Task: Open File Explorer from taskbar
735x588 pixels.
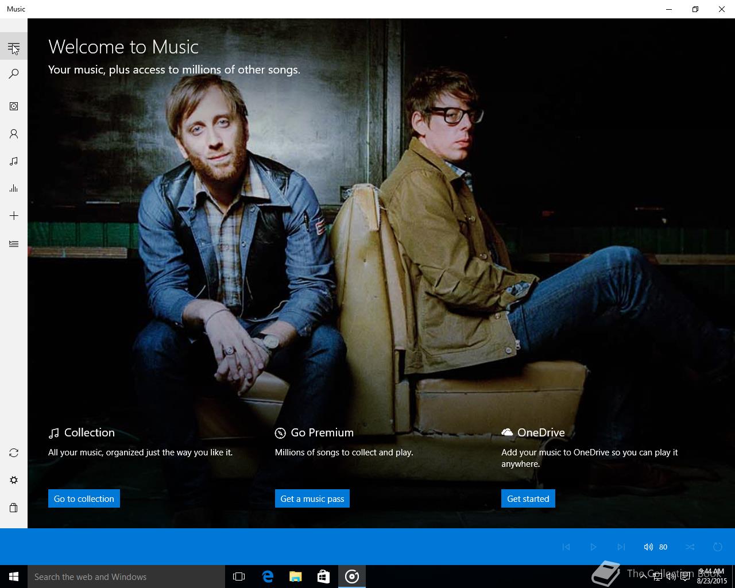Action: [x=296, y=577]
